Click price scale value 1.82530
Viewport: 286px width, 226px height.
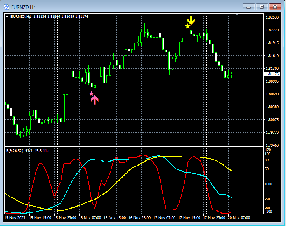click(272, 17)
